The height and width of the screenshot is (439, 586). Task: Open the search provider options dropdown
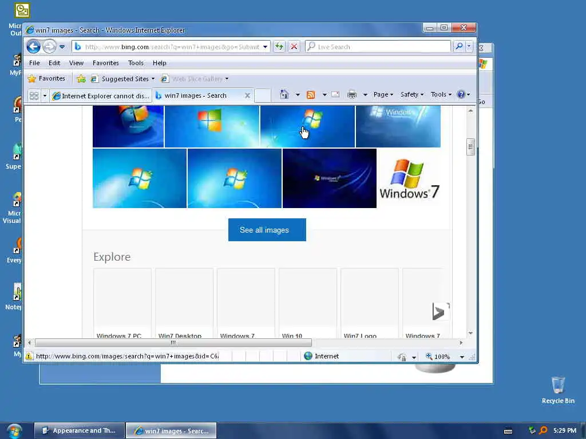click(x=469, y=46)
